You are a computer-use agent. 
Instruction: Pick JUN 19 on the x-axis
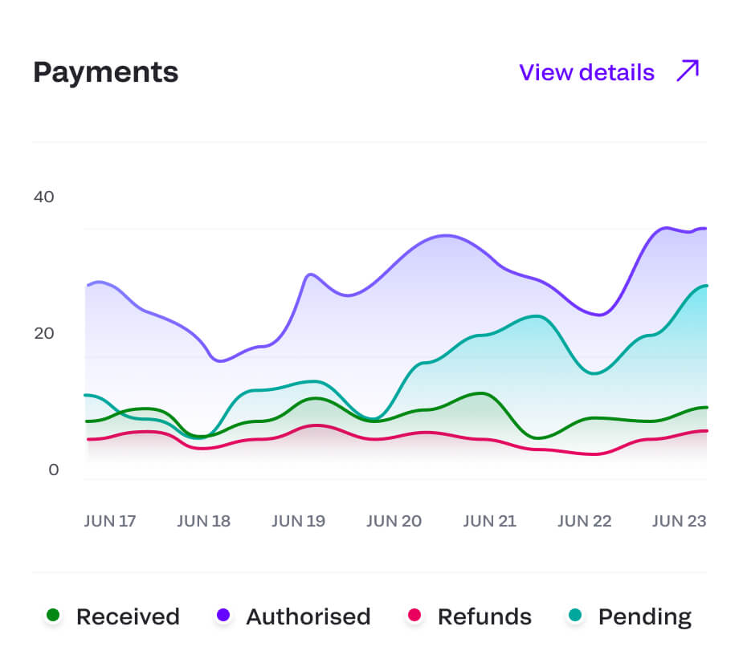[298, 521]
